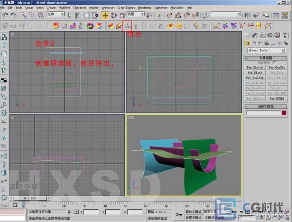
Task: Click the highlighted Extrude (挤出) toolbar icon
Action: click(127, 26)
